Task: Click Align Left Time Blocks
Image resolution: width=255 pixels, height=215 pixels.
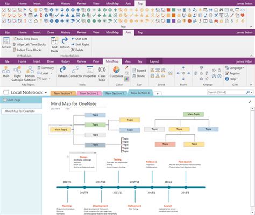Action: pos(29,44)
